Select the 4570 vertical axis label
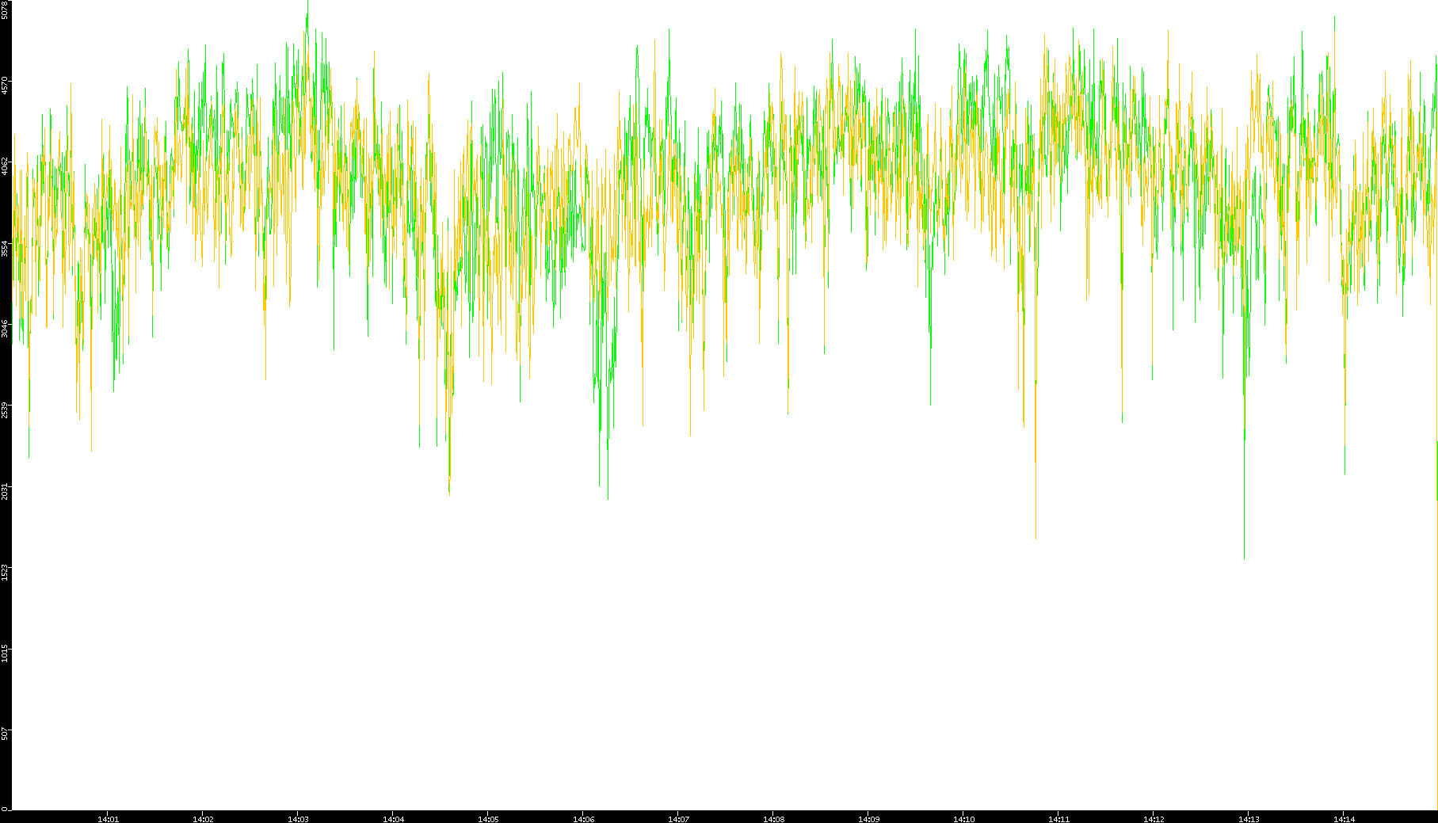Image resolution: width=1438 pixels, height=823 pixels. click(x=5, y=85)
